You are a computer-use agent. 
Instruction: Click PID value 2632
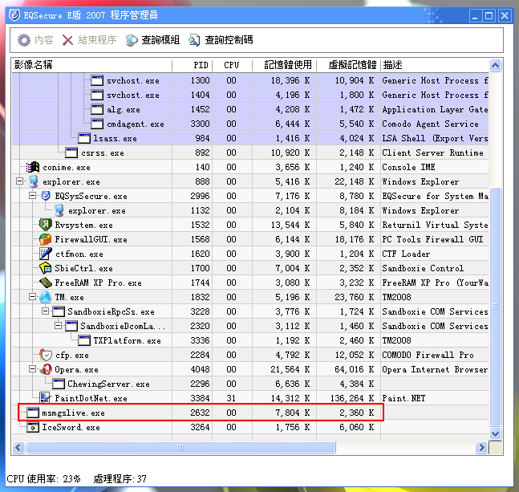(200, 413)
